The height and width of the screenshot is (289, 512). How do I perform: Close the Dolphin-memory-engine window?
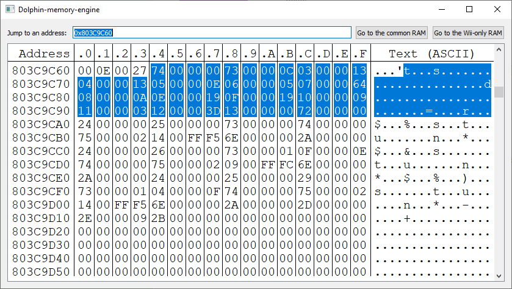coord(497,9)
